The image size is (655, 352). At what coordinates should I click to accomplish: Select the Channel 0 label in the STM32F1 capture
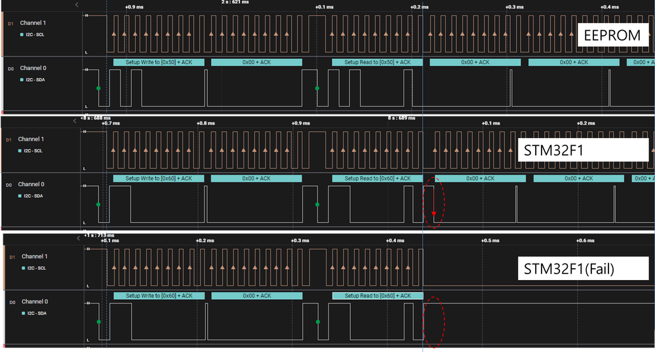click(31, 185)
